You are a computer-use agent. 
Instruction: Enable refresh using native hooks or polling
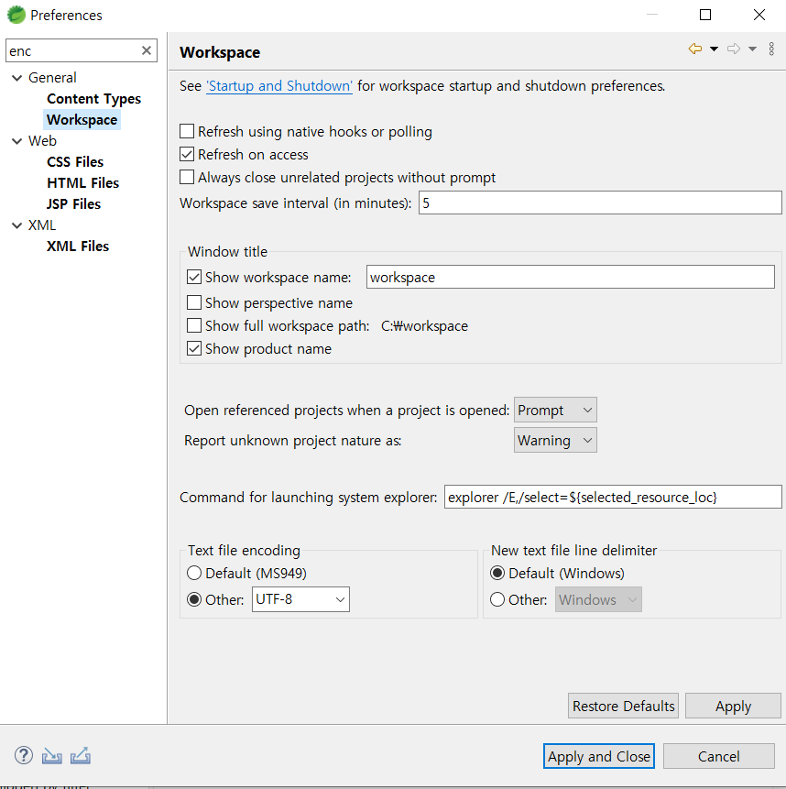(187, 131)
